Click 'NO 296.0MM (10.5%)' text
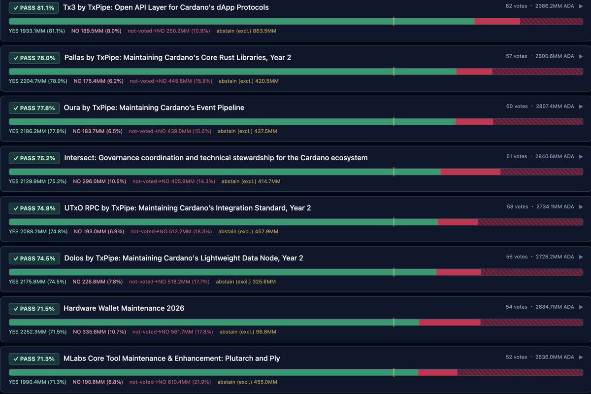 tap(99, 181)
